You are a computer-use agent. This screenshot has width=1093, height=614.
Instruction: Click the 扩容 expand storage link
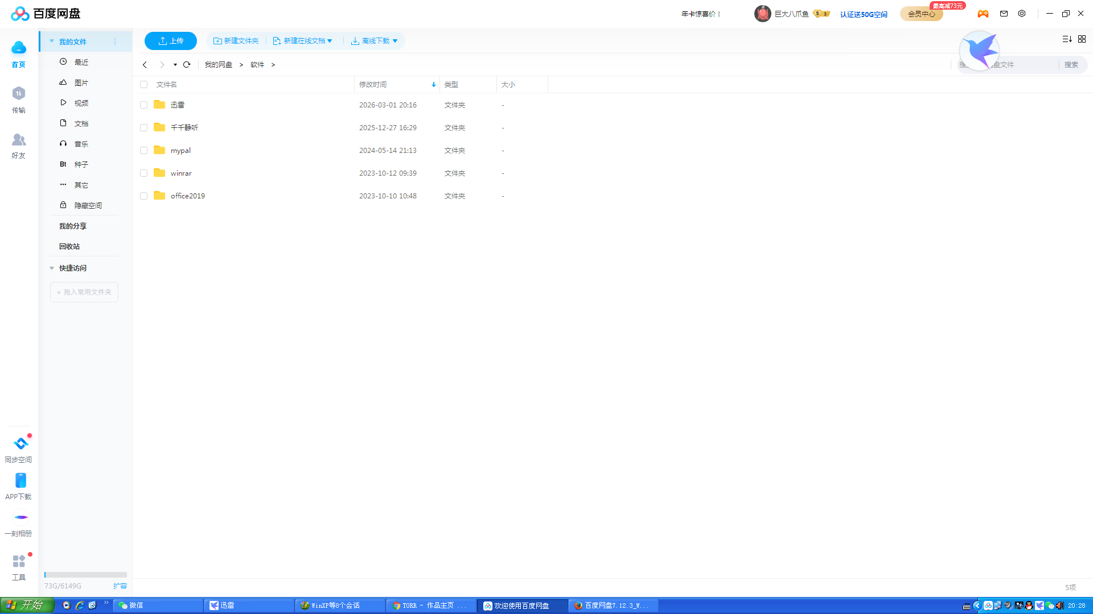point(120,586)
